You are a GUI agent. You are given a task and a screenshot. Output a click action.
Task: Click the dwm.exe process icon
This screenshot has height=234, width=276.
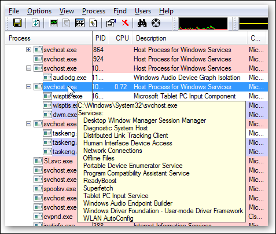[x=47, y=115]
